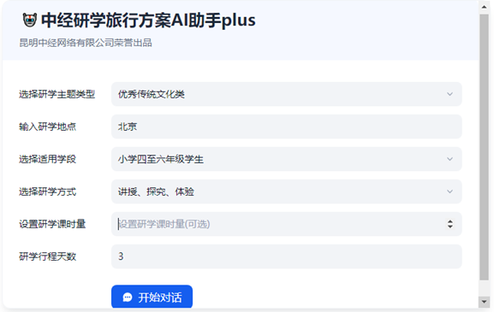Viewport: 494px width, 312px height.
Task: Click the subtitle 昆明中经网络有限公司荣誉出品
Action: click(x=86, y=43)
